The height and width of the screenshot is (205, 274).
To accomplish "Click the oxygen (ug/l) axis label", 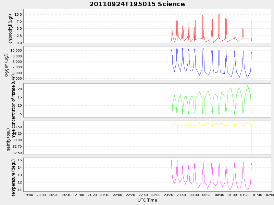I will (6, 65).
